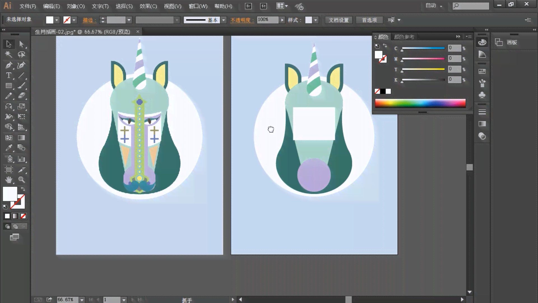The image size is (538, 303).
Task: Expand the stroke weight dropdown
Action: 129,20
